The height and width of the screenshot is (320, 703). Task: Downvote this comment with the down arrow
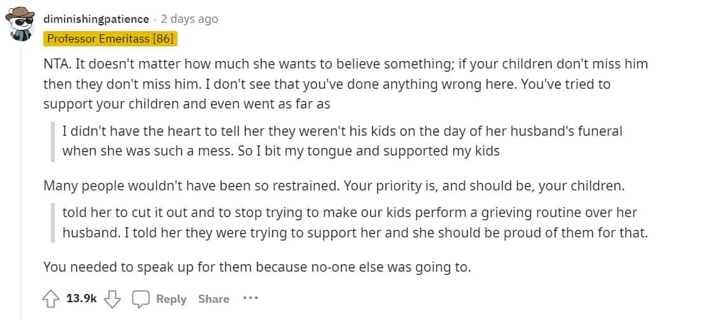pos(113,298)
